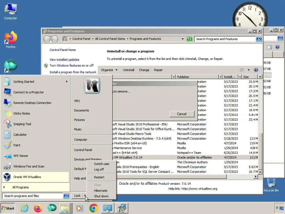The image size is (285, 214).
Task: Expand Getting Started submenu arrow
Action: [67, 82]
